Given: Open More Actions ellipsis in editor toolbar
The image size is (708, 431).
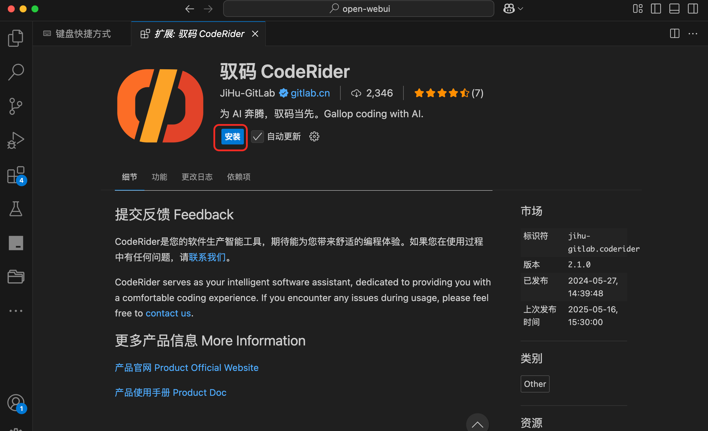Looking at the screenshot, I should 693,33.
